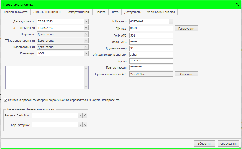This screenshot has width=242, height=149.
Task: Open the Паспорт/Ліцензія tab
Action: coord(78,12)
